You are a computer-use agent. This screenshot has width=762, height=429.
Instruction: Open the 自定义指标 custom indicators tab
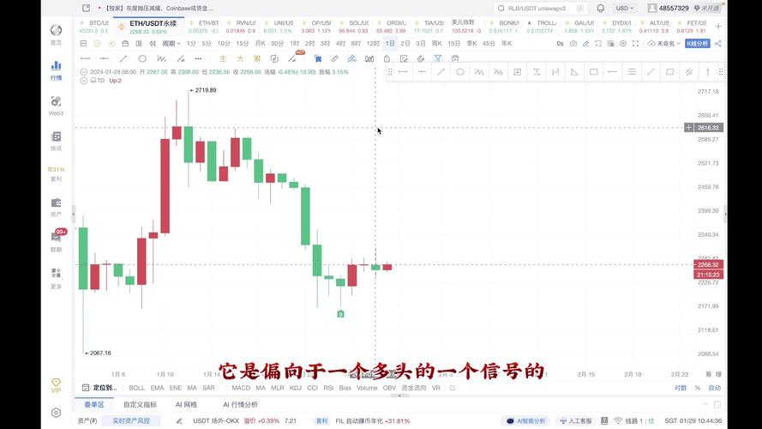click(x=140, y=404)
